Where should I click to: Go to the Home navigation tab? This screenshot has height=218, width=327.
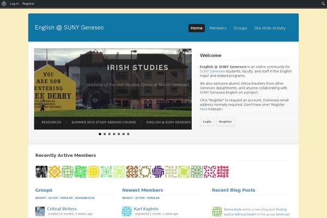(196, 28)
